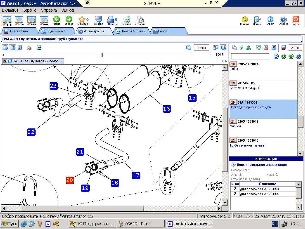Click callout 23 on the illustration
305x229 pixels.
pos(53,86)
